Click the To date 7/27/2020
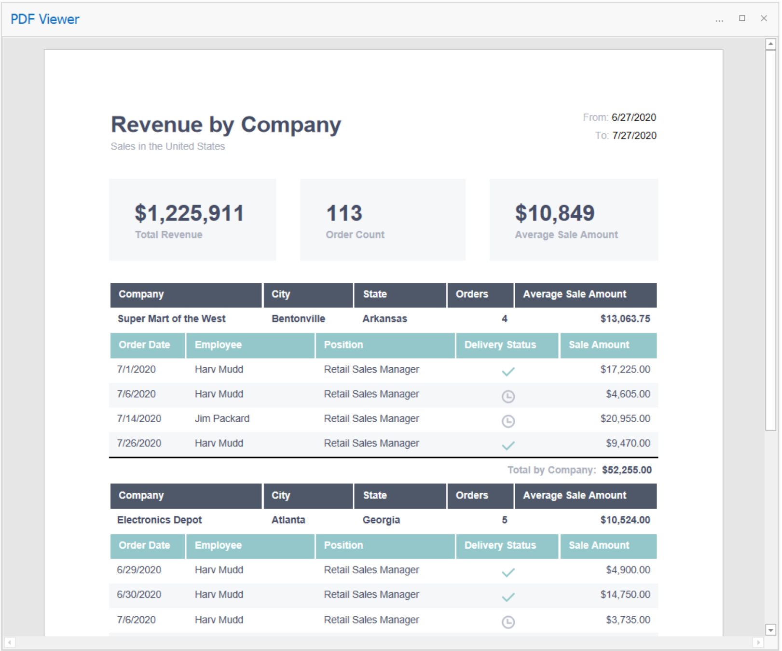Viewport: 782px width, 651px height. point(634,136)
